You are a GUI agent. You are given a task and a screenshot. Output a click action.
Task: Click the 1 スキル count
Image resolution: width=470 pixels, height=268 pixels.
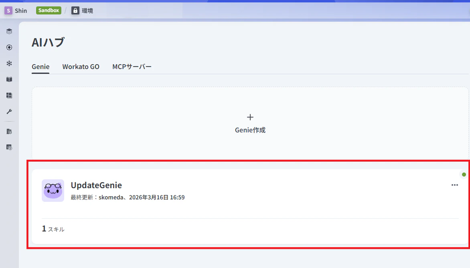pyautogui.click(x=53, y=229)
